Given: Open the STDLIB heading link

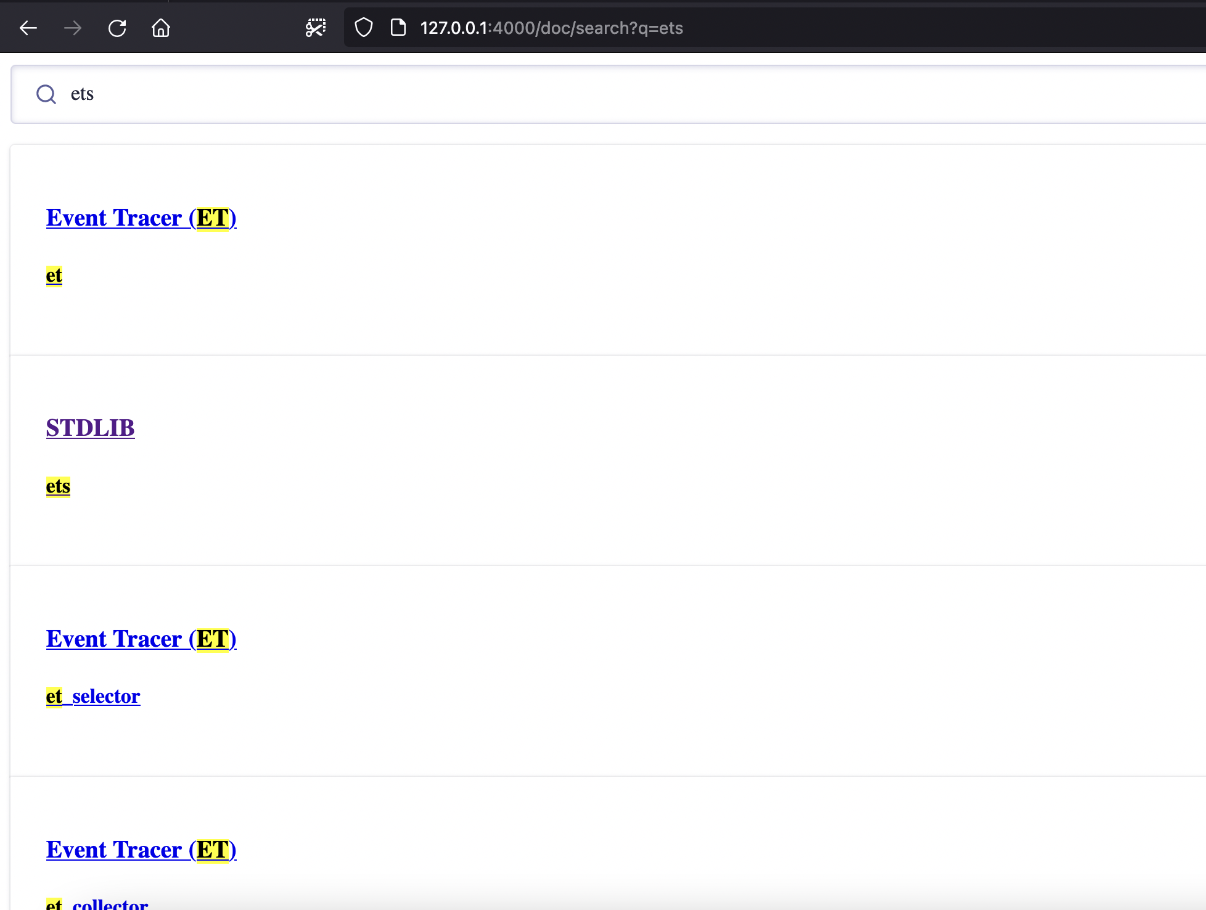Looking at the screenshot, I should [90, 428].
